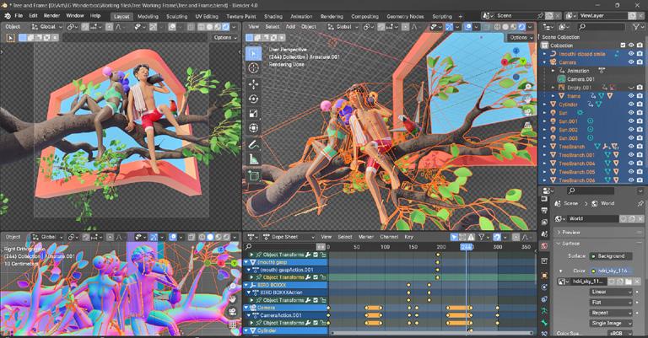The width and height of the screenshot is (648, 338).
Task: Hide the Camera object in outliner
Action: [631, 62]
